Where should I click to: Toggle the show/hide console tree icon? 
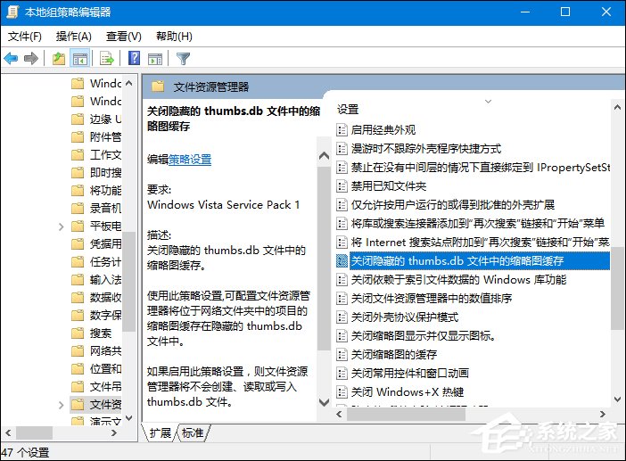point(80,59)
